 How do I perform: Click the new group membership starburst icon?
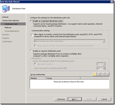[95, 74]
